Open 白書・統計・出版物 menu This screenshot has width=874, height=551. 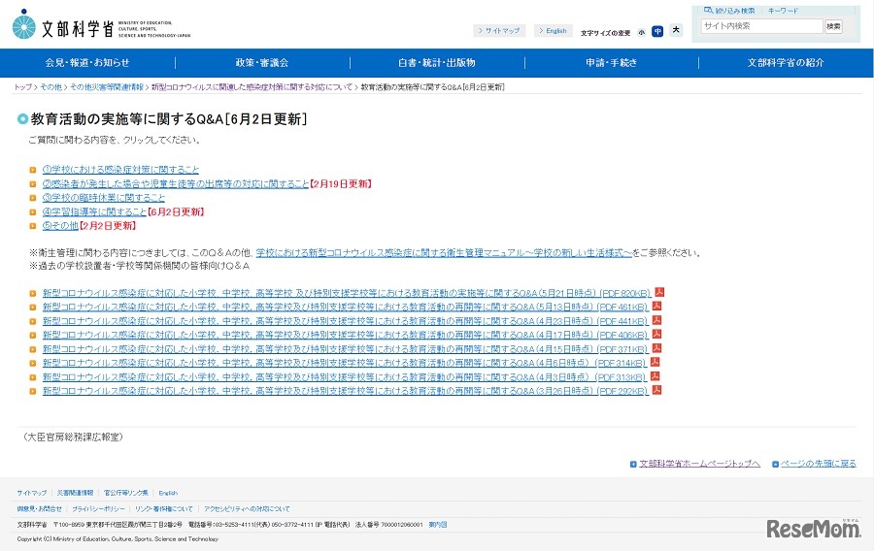point(437,63)
